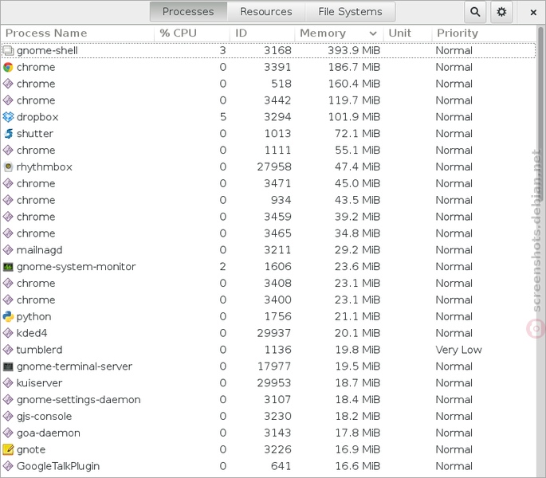Click process ID 3400
The height and width of the screenshot is (478, 546).
click(277, 300)
